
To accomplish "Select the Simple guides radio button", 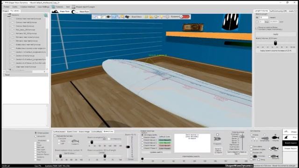I will (36, 133).
